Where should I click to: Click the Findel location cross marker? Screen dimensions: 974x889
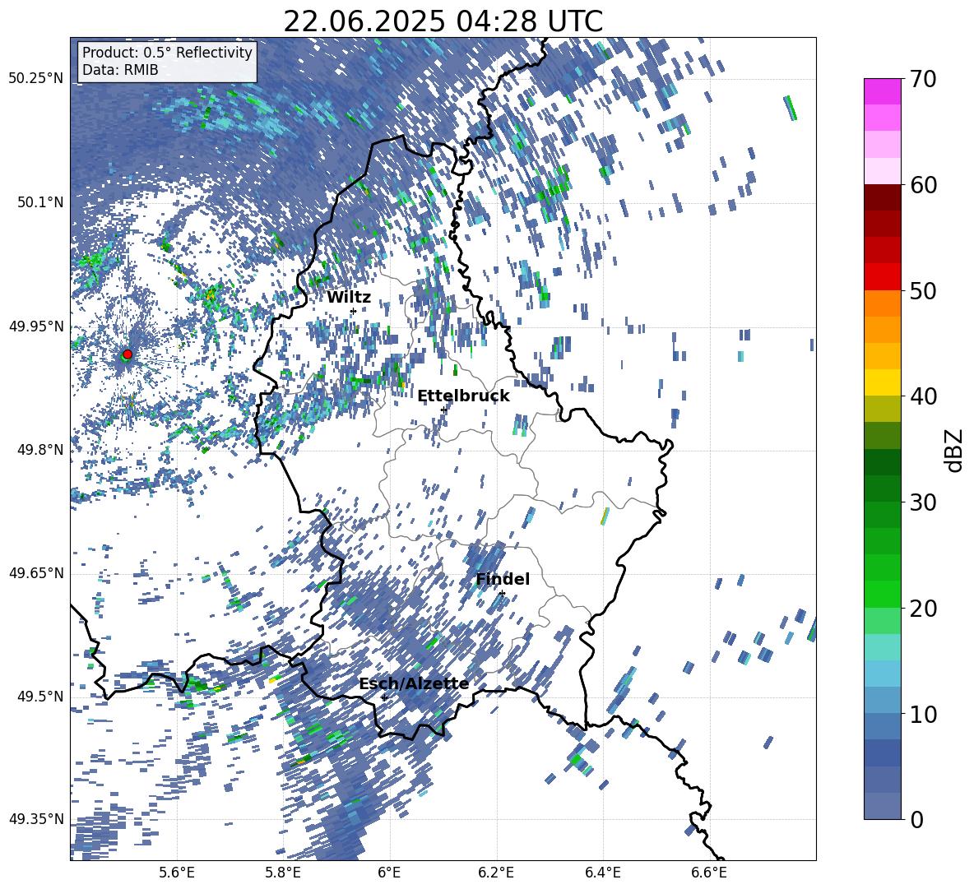point(502,594)
